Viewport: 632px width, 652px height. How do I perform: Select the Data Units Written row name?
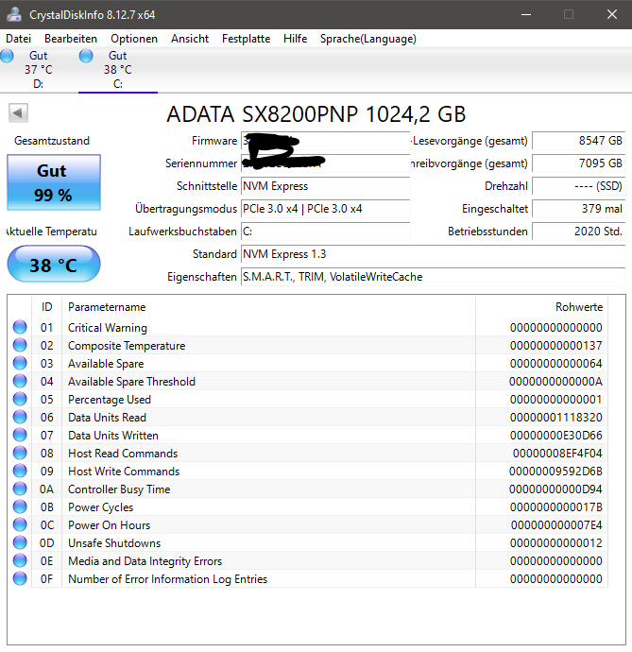tap(113, 436)
